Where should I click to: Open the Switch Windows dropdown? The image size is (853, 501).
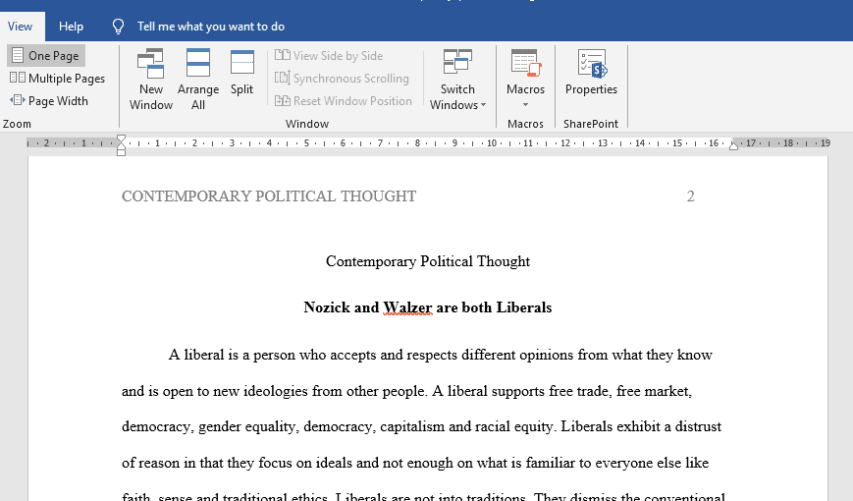(457, 80)
